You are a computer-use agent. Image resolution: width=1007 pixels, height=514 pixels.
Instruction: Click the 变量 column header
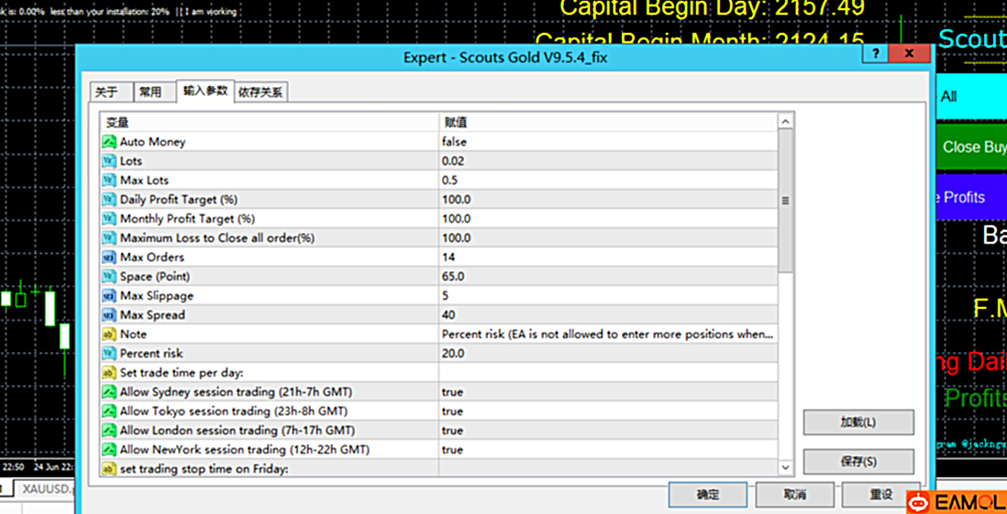pos(269,123)
